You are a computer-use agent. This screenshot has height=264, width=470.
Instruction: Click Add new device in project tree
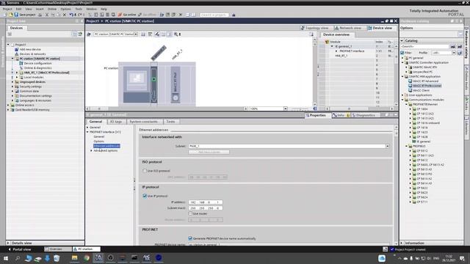(30, 49)
